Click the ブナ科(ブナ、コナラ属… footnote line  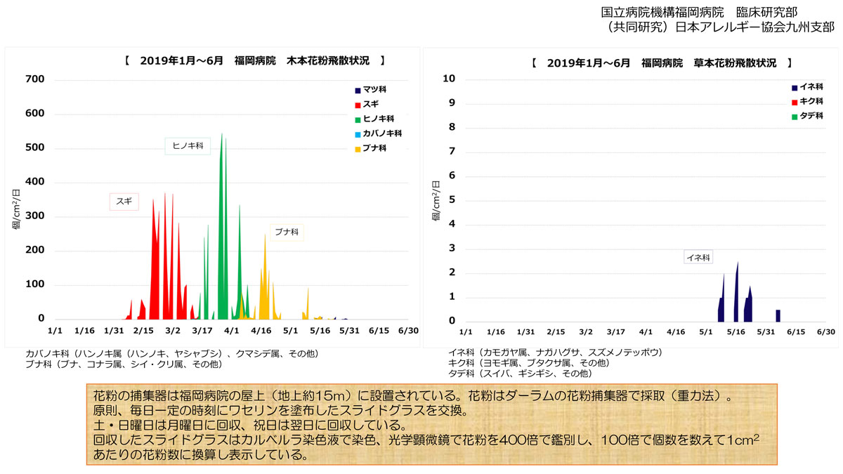coord(124,364)
